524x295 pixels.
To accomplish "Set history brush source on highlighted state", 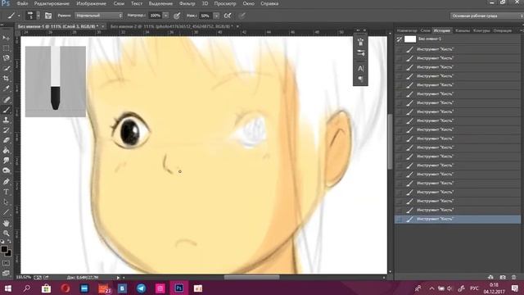I will 399,219.
